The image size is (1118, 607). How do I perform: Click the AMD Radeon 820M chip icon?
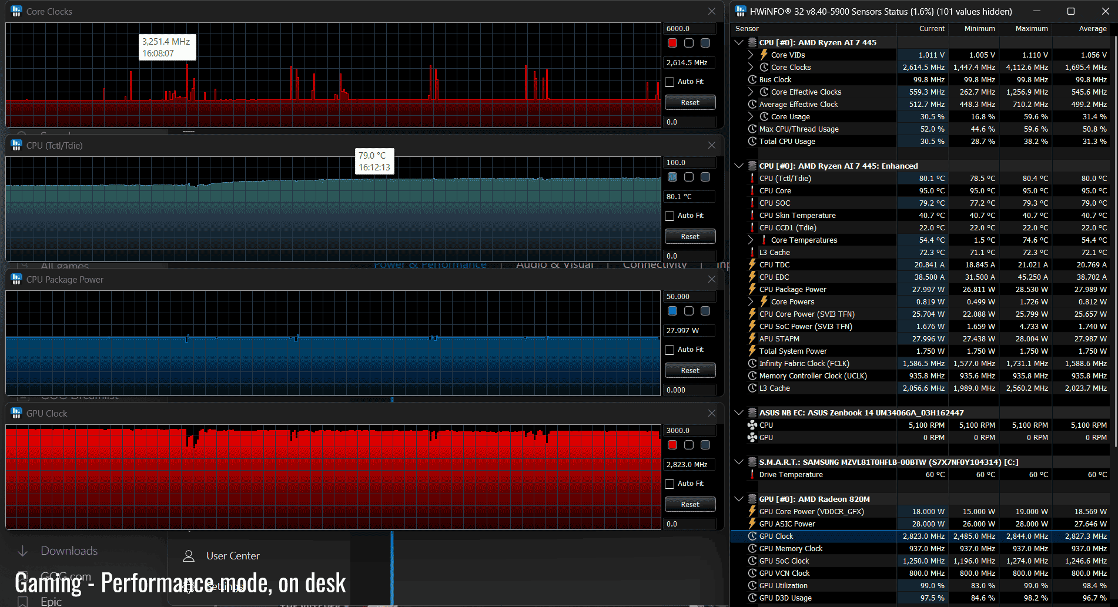(752, 499)
